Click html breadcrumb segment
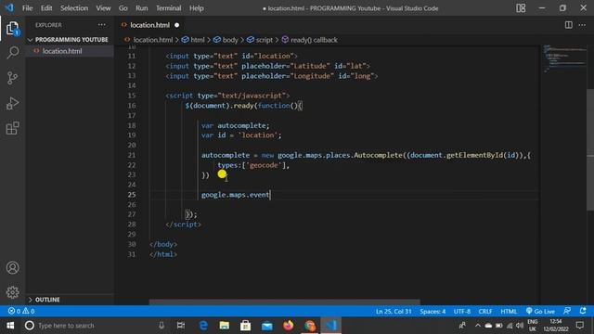The height and width of the screenshot is (334, 594). coord(198,40)
